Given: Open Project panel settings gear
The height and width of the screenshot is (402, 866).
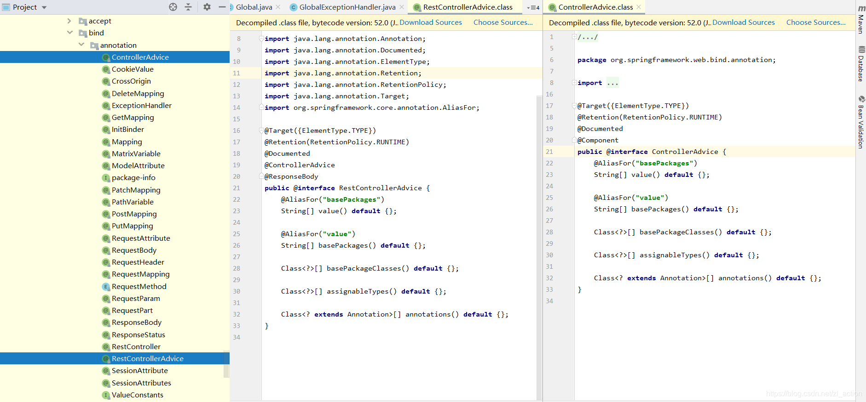Looking at the screenshot, I should point(207,7).
